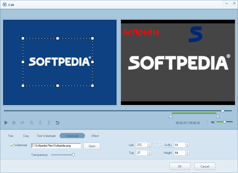The image size is (238, 173).
Task: Decrease the Left value with down arrow
Action: pyautogui.click(x=150, y=146)
